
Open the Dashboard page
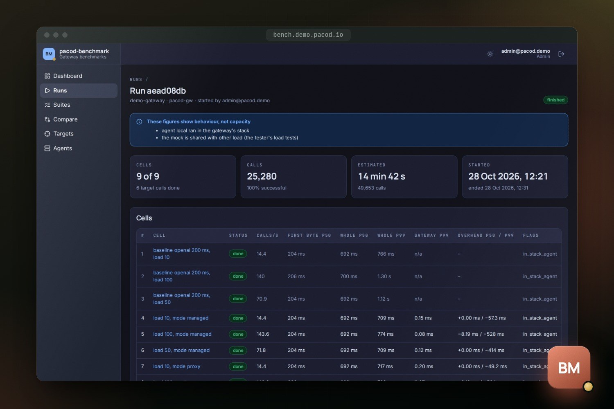[79, 76]
